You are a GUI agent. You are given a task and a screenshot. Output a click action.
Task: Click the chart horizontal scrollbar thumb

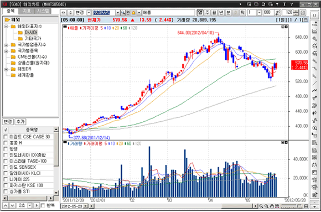pos(237,206)
